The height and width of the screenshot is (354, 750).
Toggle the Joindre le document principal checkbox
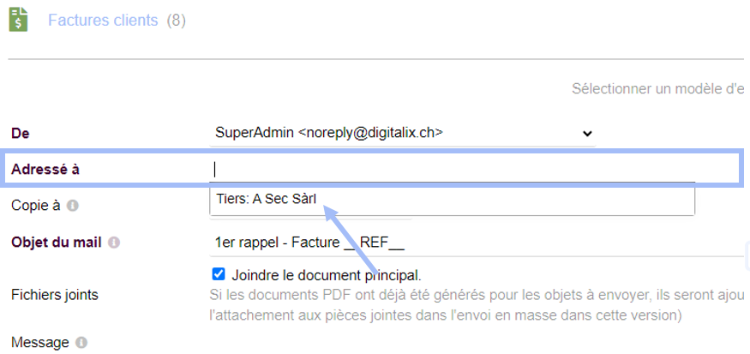218,274
